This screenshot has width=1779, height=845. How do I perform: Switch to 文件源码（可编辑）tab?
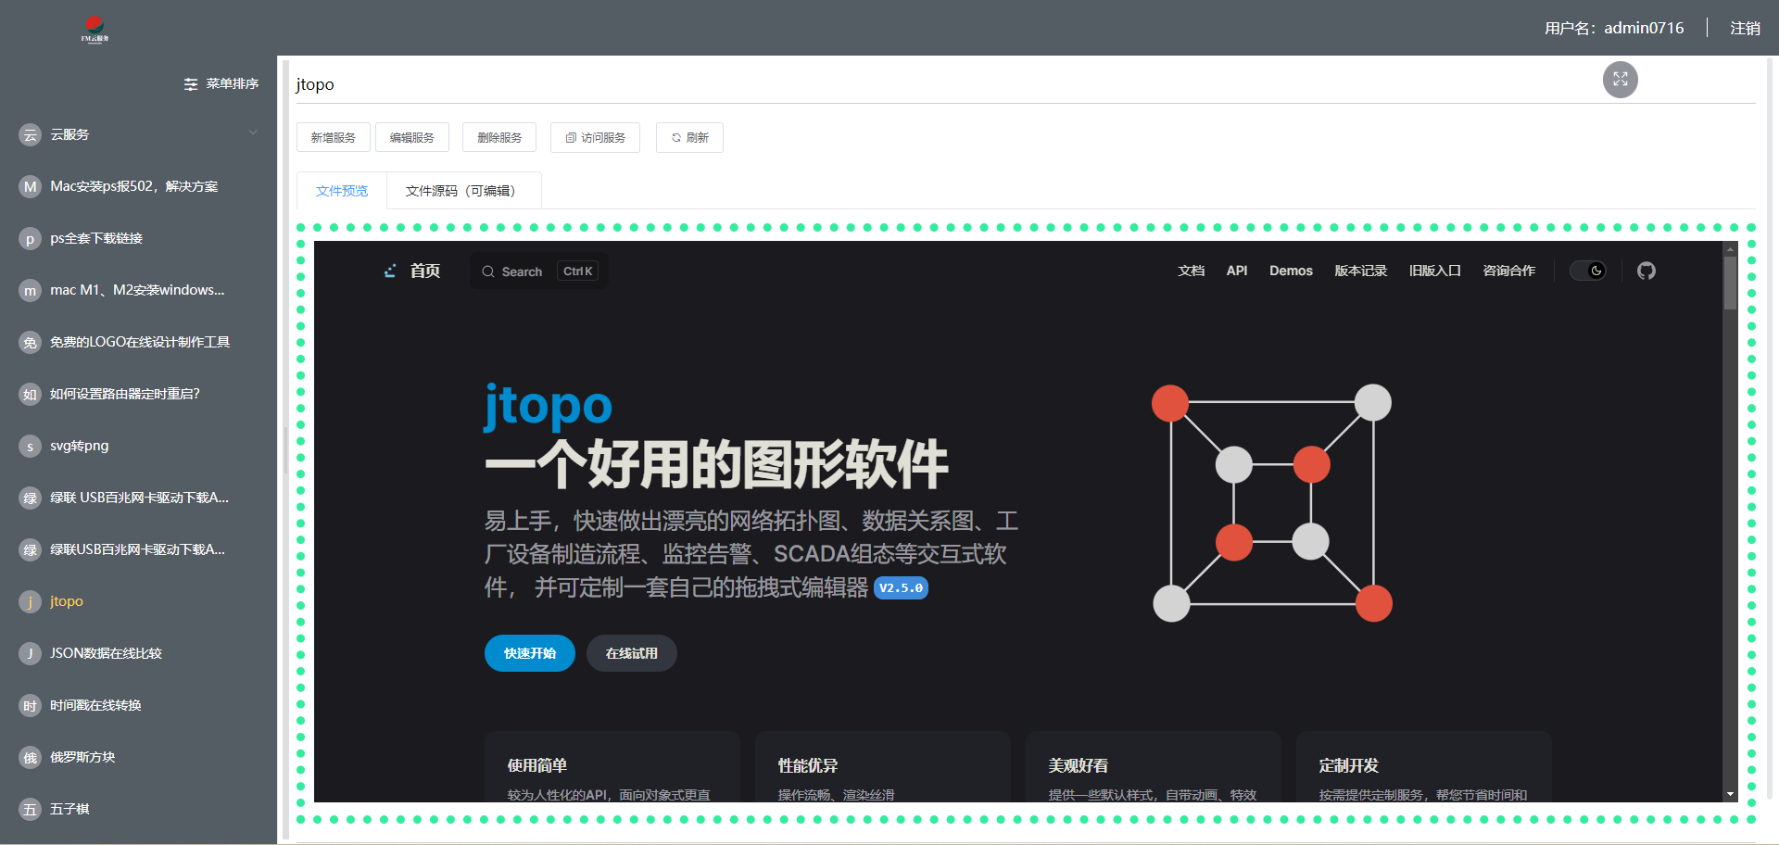pyautogui.click(x=463, y=191)
